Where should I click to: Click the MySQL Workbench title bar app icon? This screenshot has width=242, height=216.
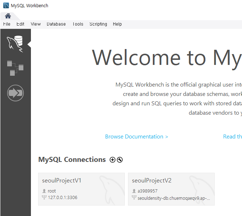(x=6, y=5)
